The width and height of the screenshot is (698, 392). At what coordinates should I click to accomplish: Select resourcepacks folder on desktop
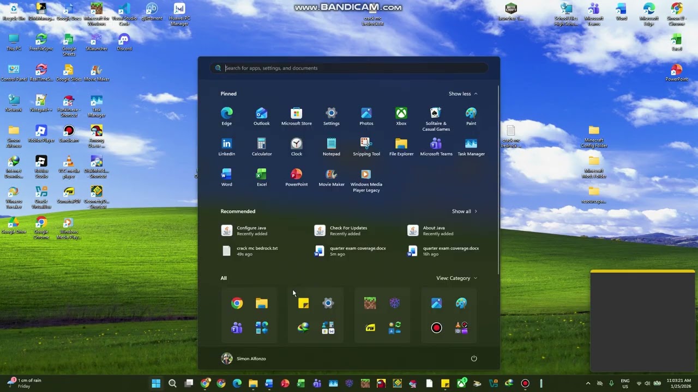click(594, 194)
